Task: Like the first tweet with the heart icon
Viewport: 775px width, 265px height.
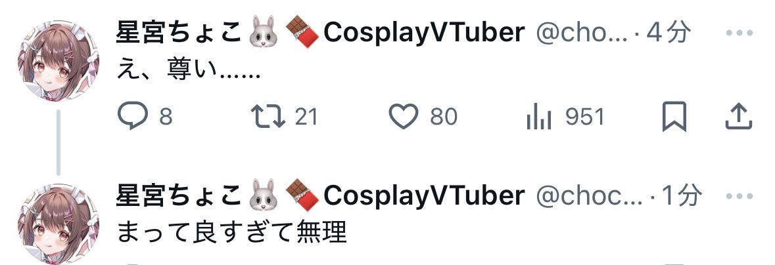Action: (404, 117)
